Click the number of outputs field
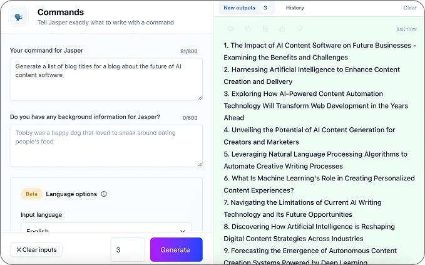The width and height of the screenshot is (425, 265). point(128,249)
